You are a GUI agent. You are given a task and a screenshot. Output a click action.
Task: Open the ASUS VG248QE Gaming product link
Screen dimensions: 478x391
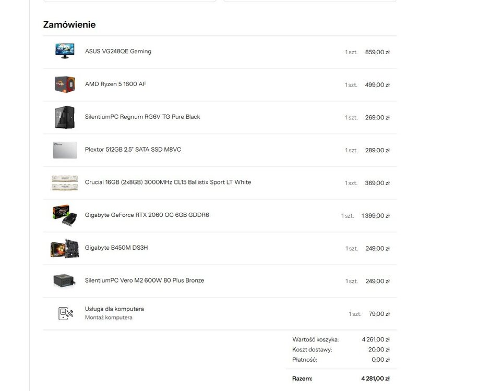click(x=118, y=51)
